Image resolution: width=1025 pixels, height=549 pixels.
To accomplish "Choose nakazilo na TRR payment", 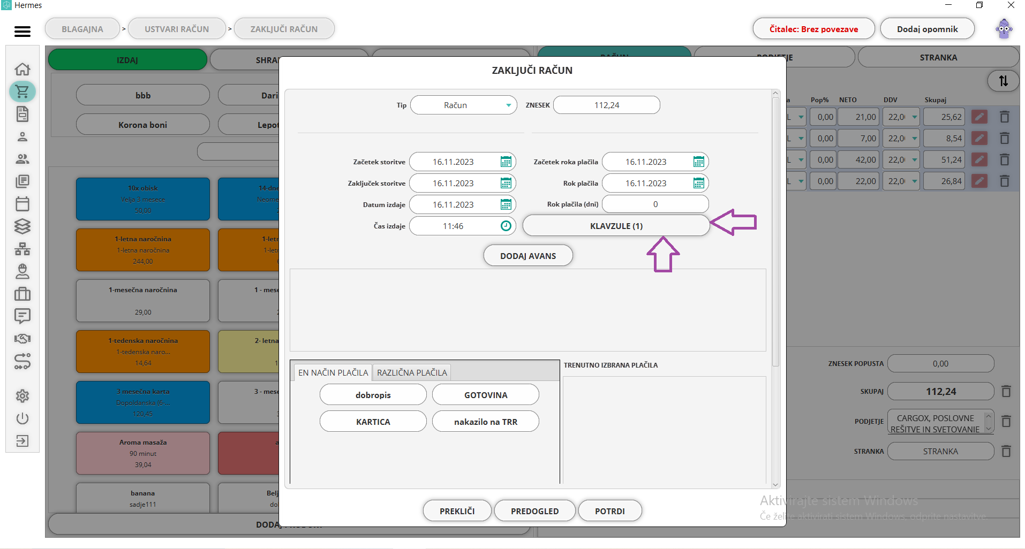I will [486, 422].
